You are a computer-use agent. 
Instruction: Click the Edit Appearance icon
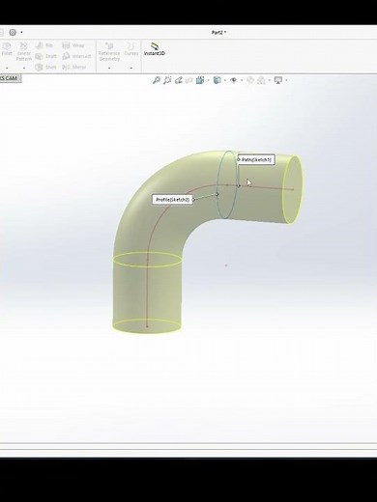coord(250,80)
